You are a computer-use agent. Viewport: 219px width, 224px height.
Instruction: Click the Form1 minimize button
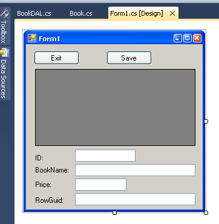pos(177,38)
